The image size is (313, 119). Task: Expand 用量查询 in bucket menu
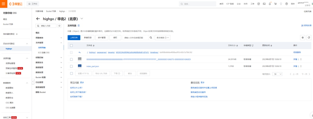(x=61, y=38)
